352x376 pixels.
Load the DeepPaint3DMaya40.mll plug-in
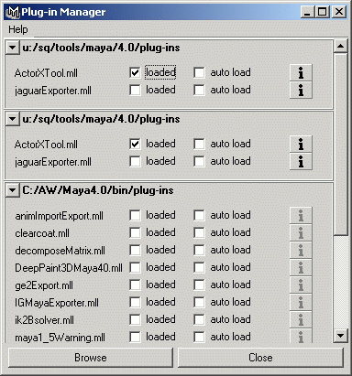(135, 267)
